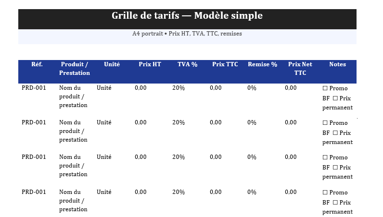383x217 pixels.
Task: Check Promo BF box in third row
Action: click(x=325, y=157)
